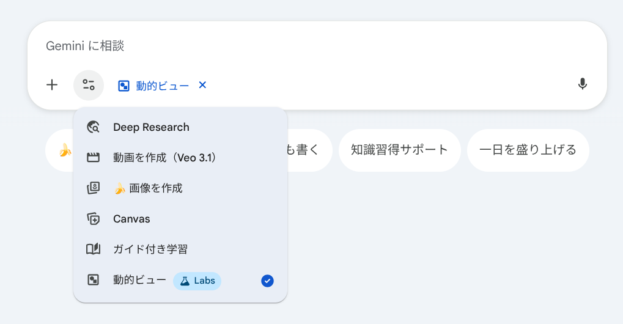Click the image stack icon for 画像を作成
This screenshot has height=324, width=623.
93,188
